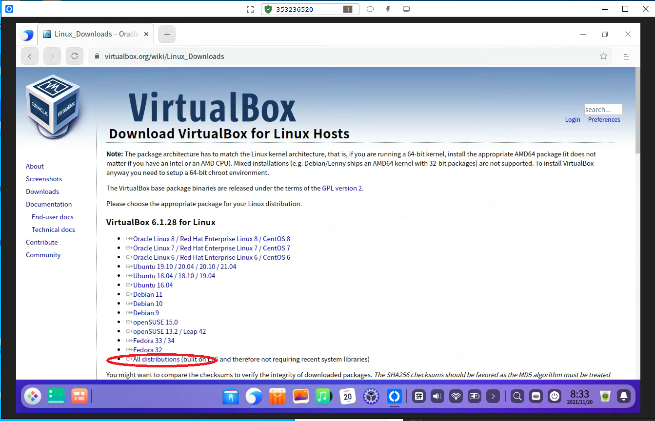Toggle the volume speaker icon in dock

(437, 396)
